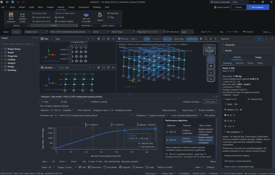Click the Open folder icon in title bar

tap(7, 2)
